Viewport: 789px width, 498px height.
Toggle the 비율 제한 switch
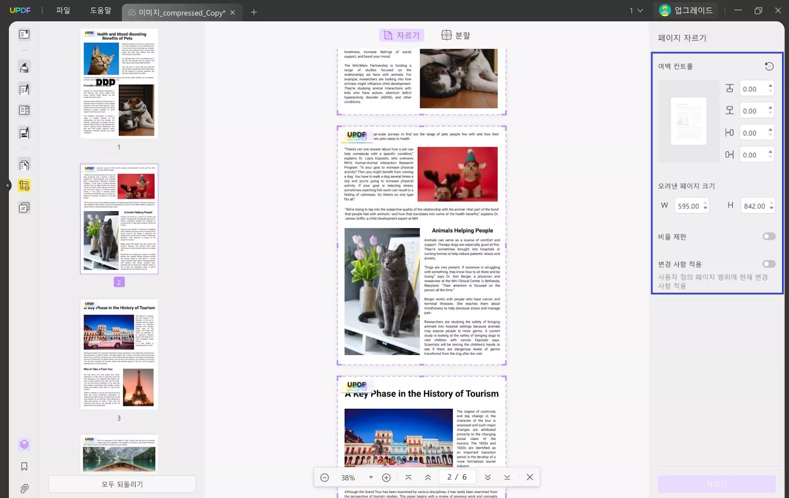(x=769, y=237)
